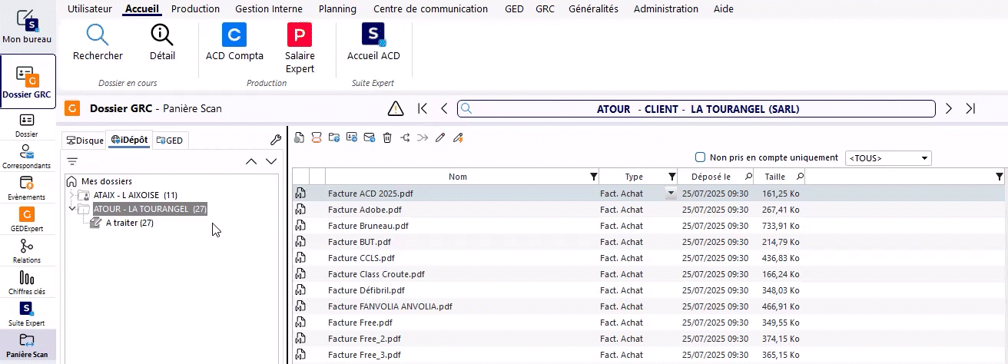The image size is (1008, 364).
Task: Collapse the ATOUR - LA TOURANGEL folder
Action: 72,208
